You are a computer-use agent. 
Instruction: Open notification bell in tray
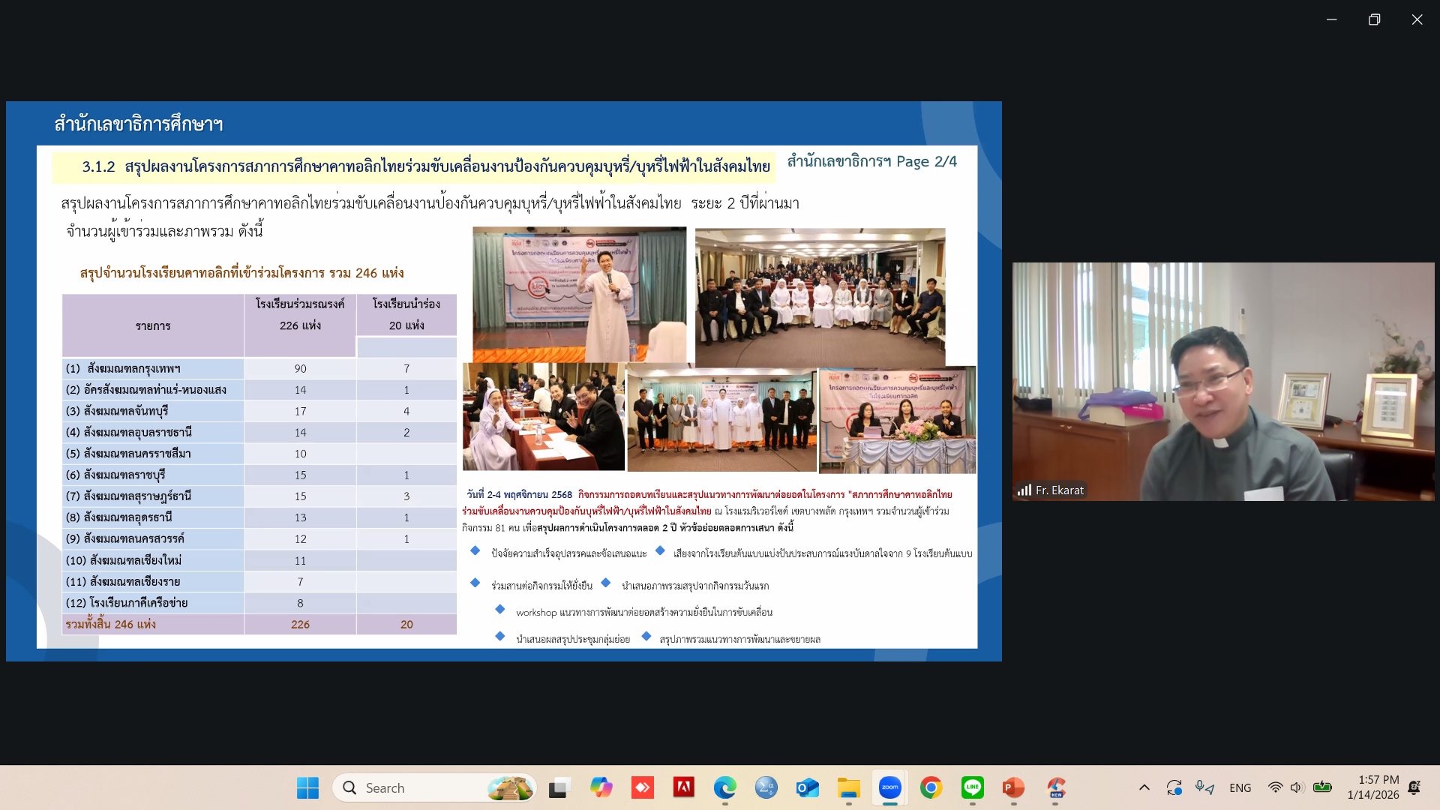(1414, 787)
